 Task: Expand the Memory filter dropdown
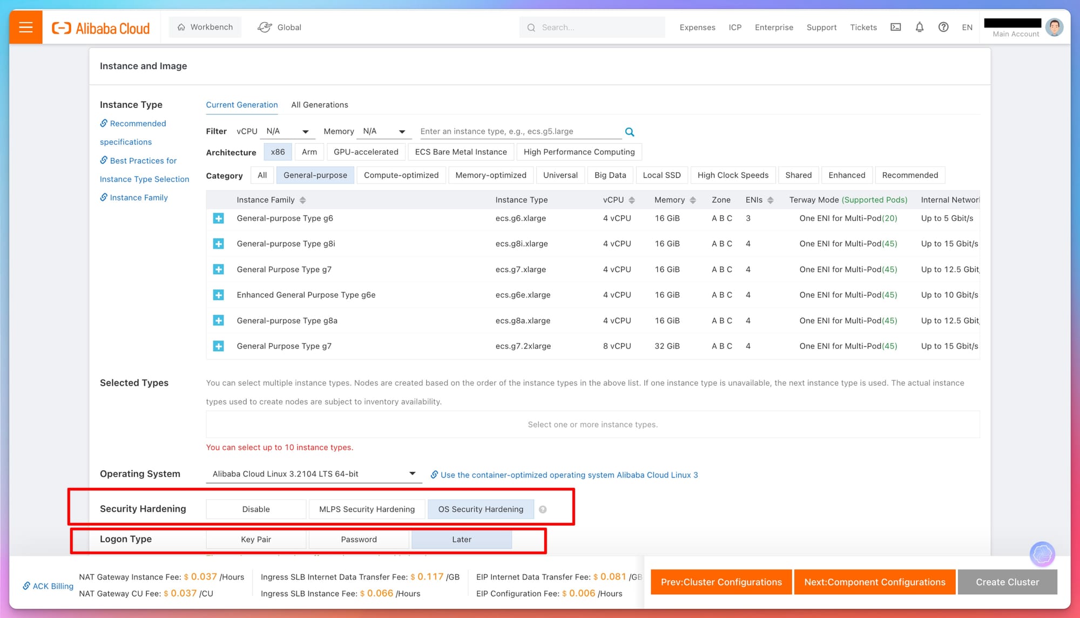[384, 131]
